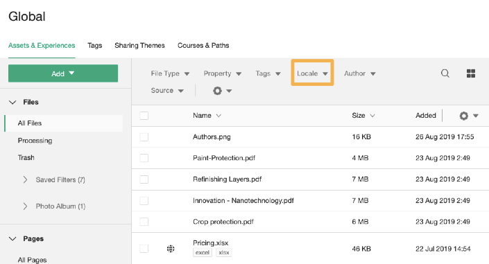Switch to Courses & Paths tab
The height and width of the screenshot is (264, 489).
pyautogui.click(x=203, y=46)
